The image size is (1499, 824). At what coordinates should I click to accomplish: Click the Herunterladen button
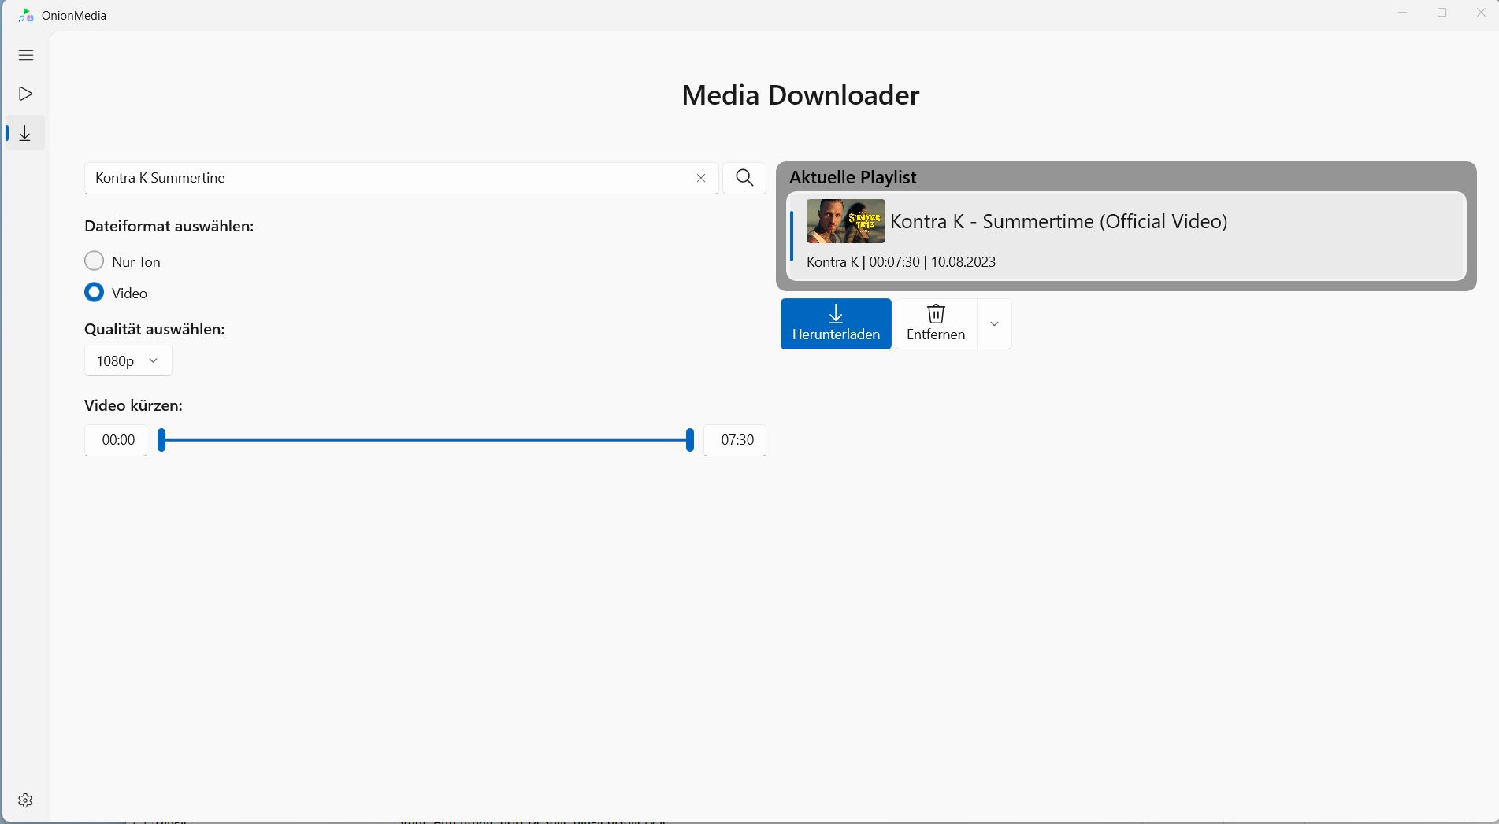(x=836, y=323)
